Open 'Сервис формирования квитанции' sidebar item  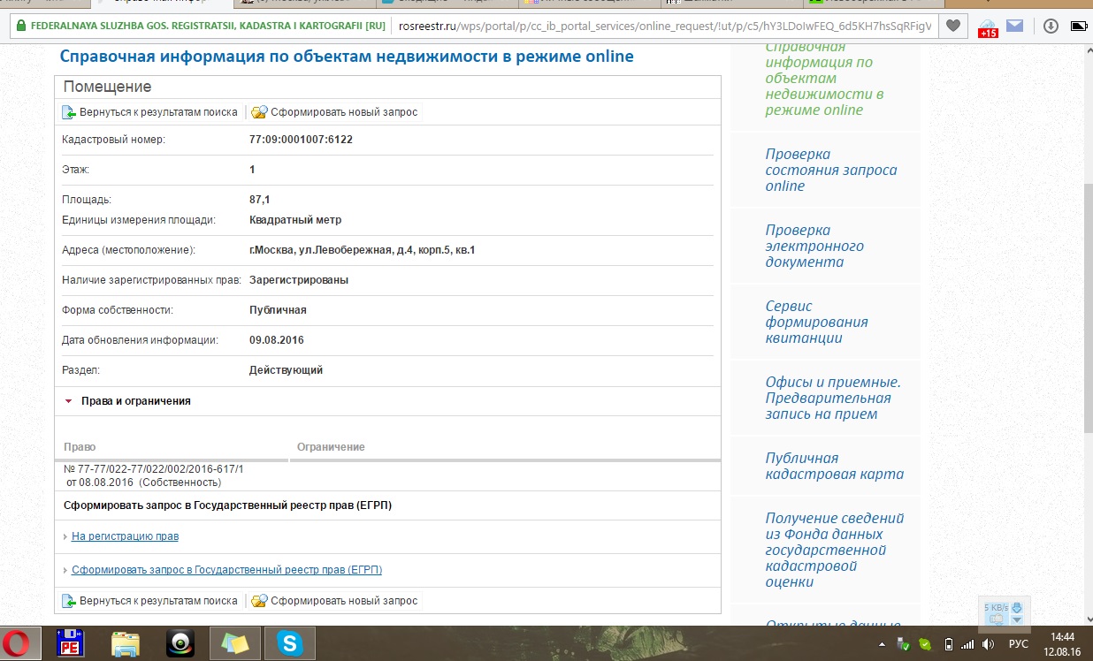[816, 322]
